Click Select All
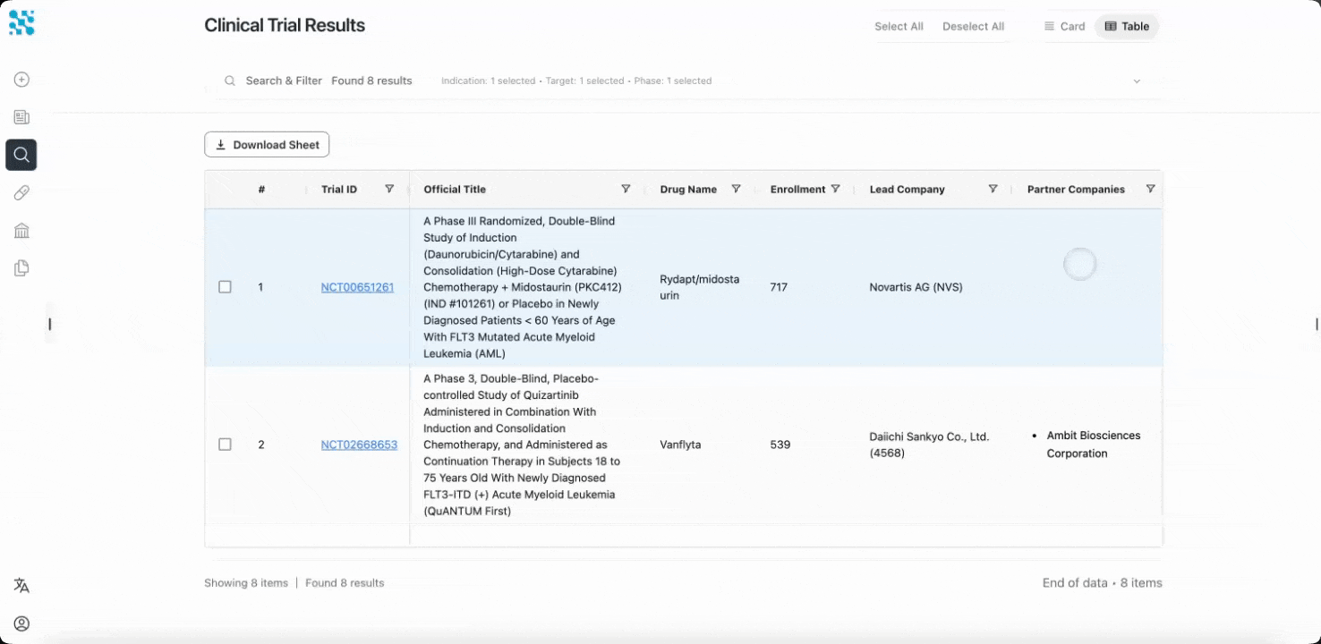Viewport: 1321px width, 644px height. click(x=899, y=26)
